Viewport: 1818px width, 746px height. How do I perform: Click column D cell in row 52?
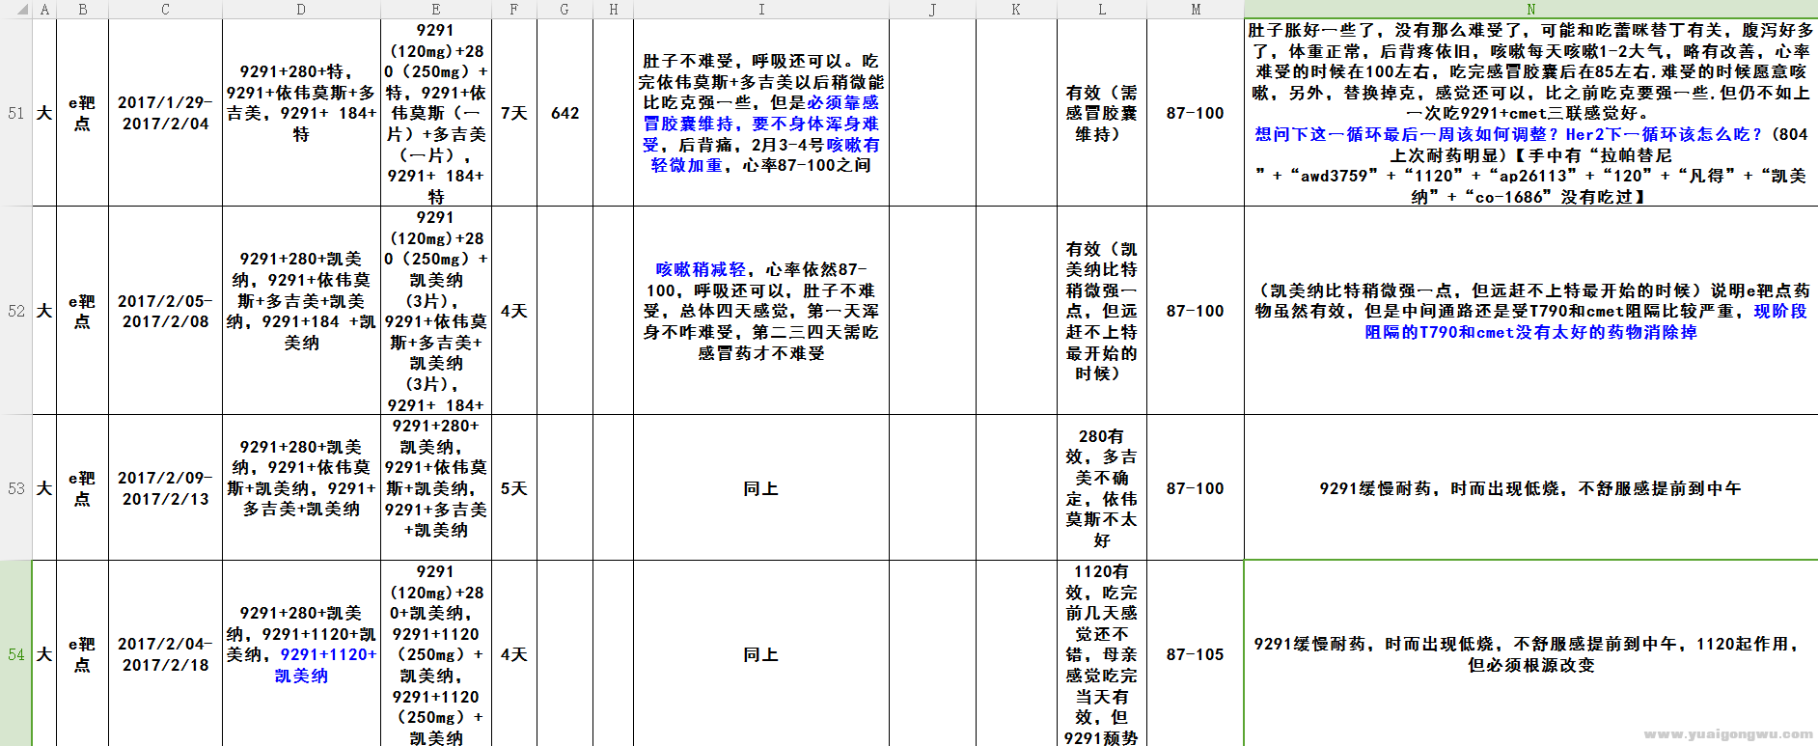click(301, 311)
